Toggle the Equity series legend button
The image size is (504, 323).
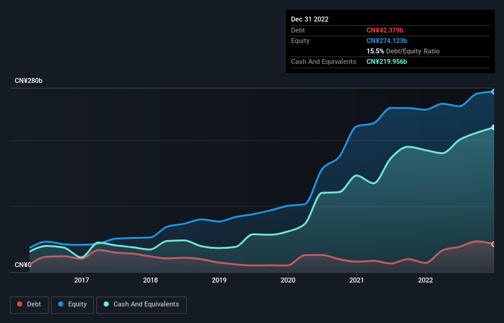72,305
